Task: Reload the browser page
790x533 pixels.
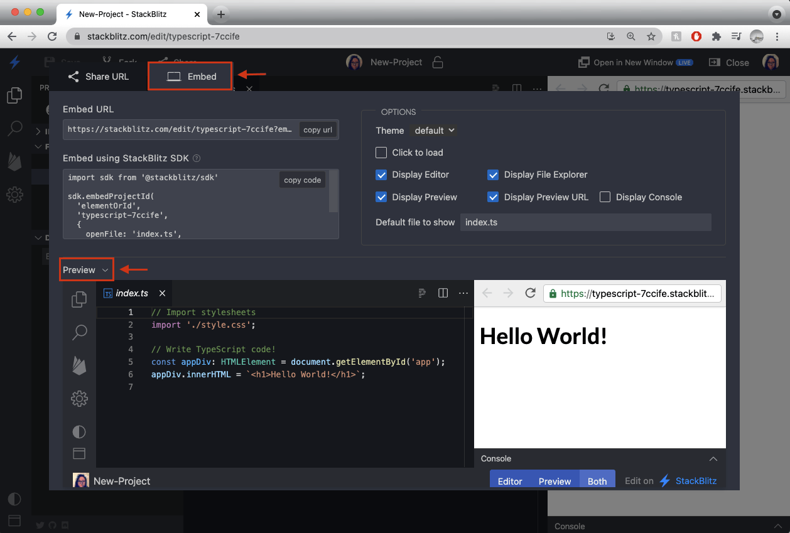Action: point(52,36)
